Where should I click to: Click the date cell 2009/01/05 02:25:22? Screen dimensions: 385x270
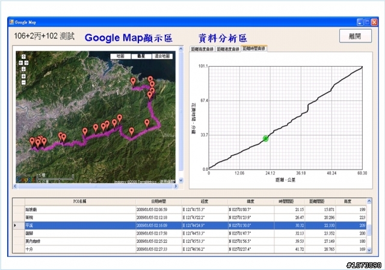coord(159,241)
